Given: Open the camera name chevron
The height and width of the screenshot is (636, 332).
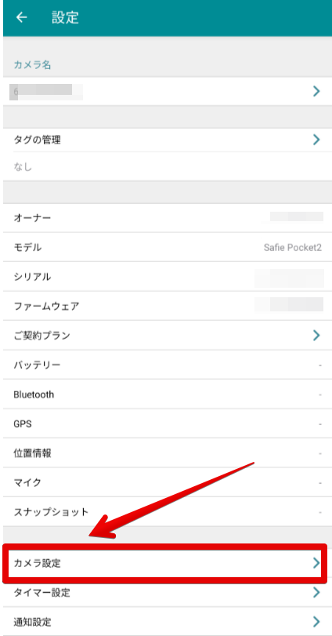Looking at the screenshot, I should [316, 91].
